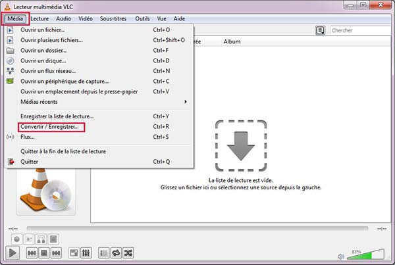395x265 pixels.
Task: Choose Ouvrir un disque… option
Action: pyautogui.click(x=99, y=61)
